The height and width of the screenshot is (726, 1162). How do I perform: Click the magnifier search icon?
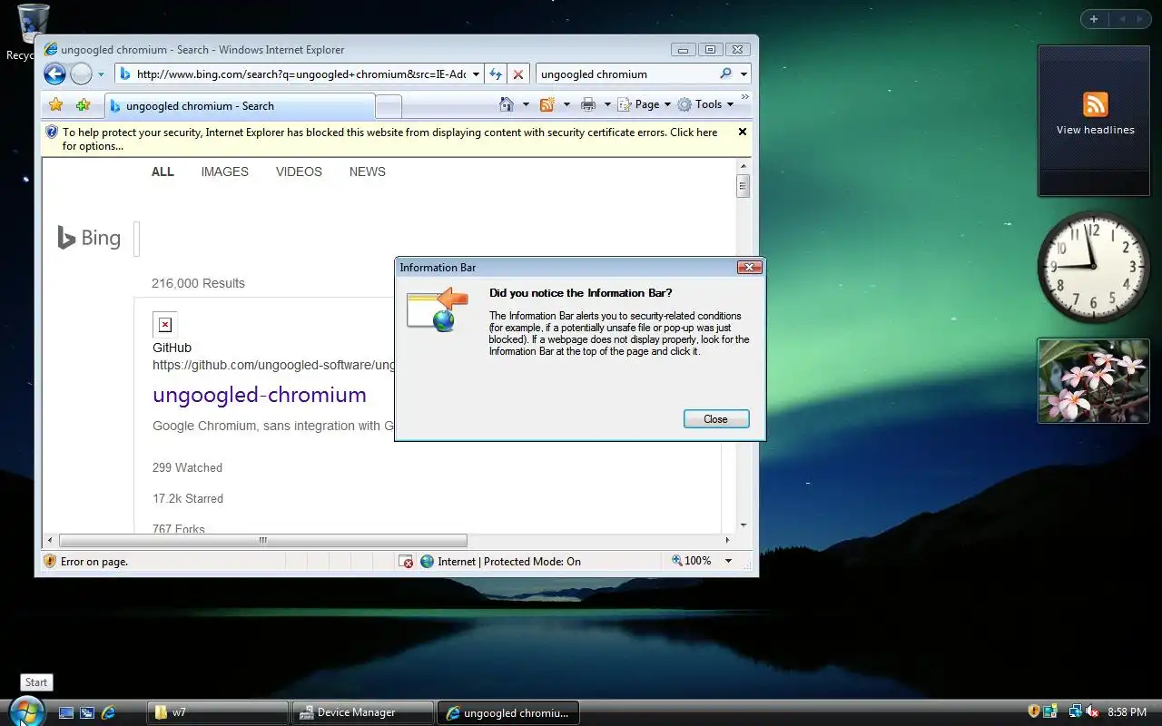(x=725, y=74)
